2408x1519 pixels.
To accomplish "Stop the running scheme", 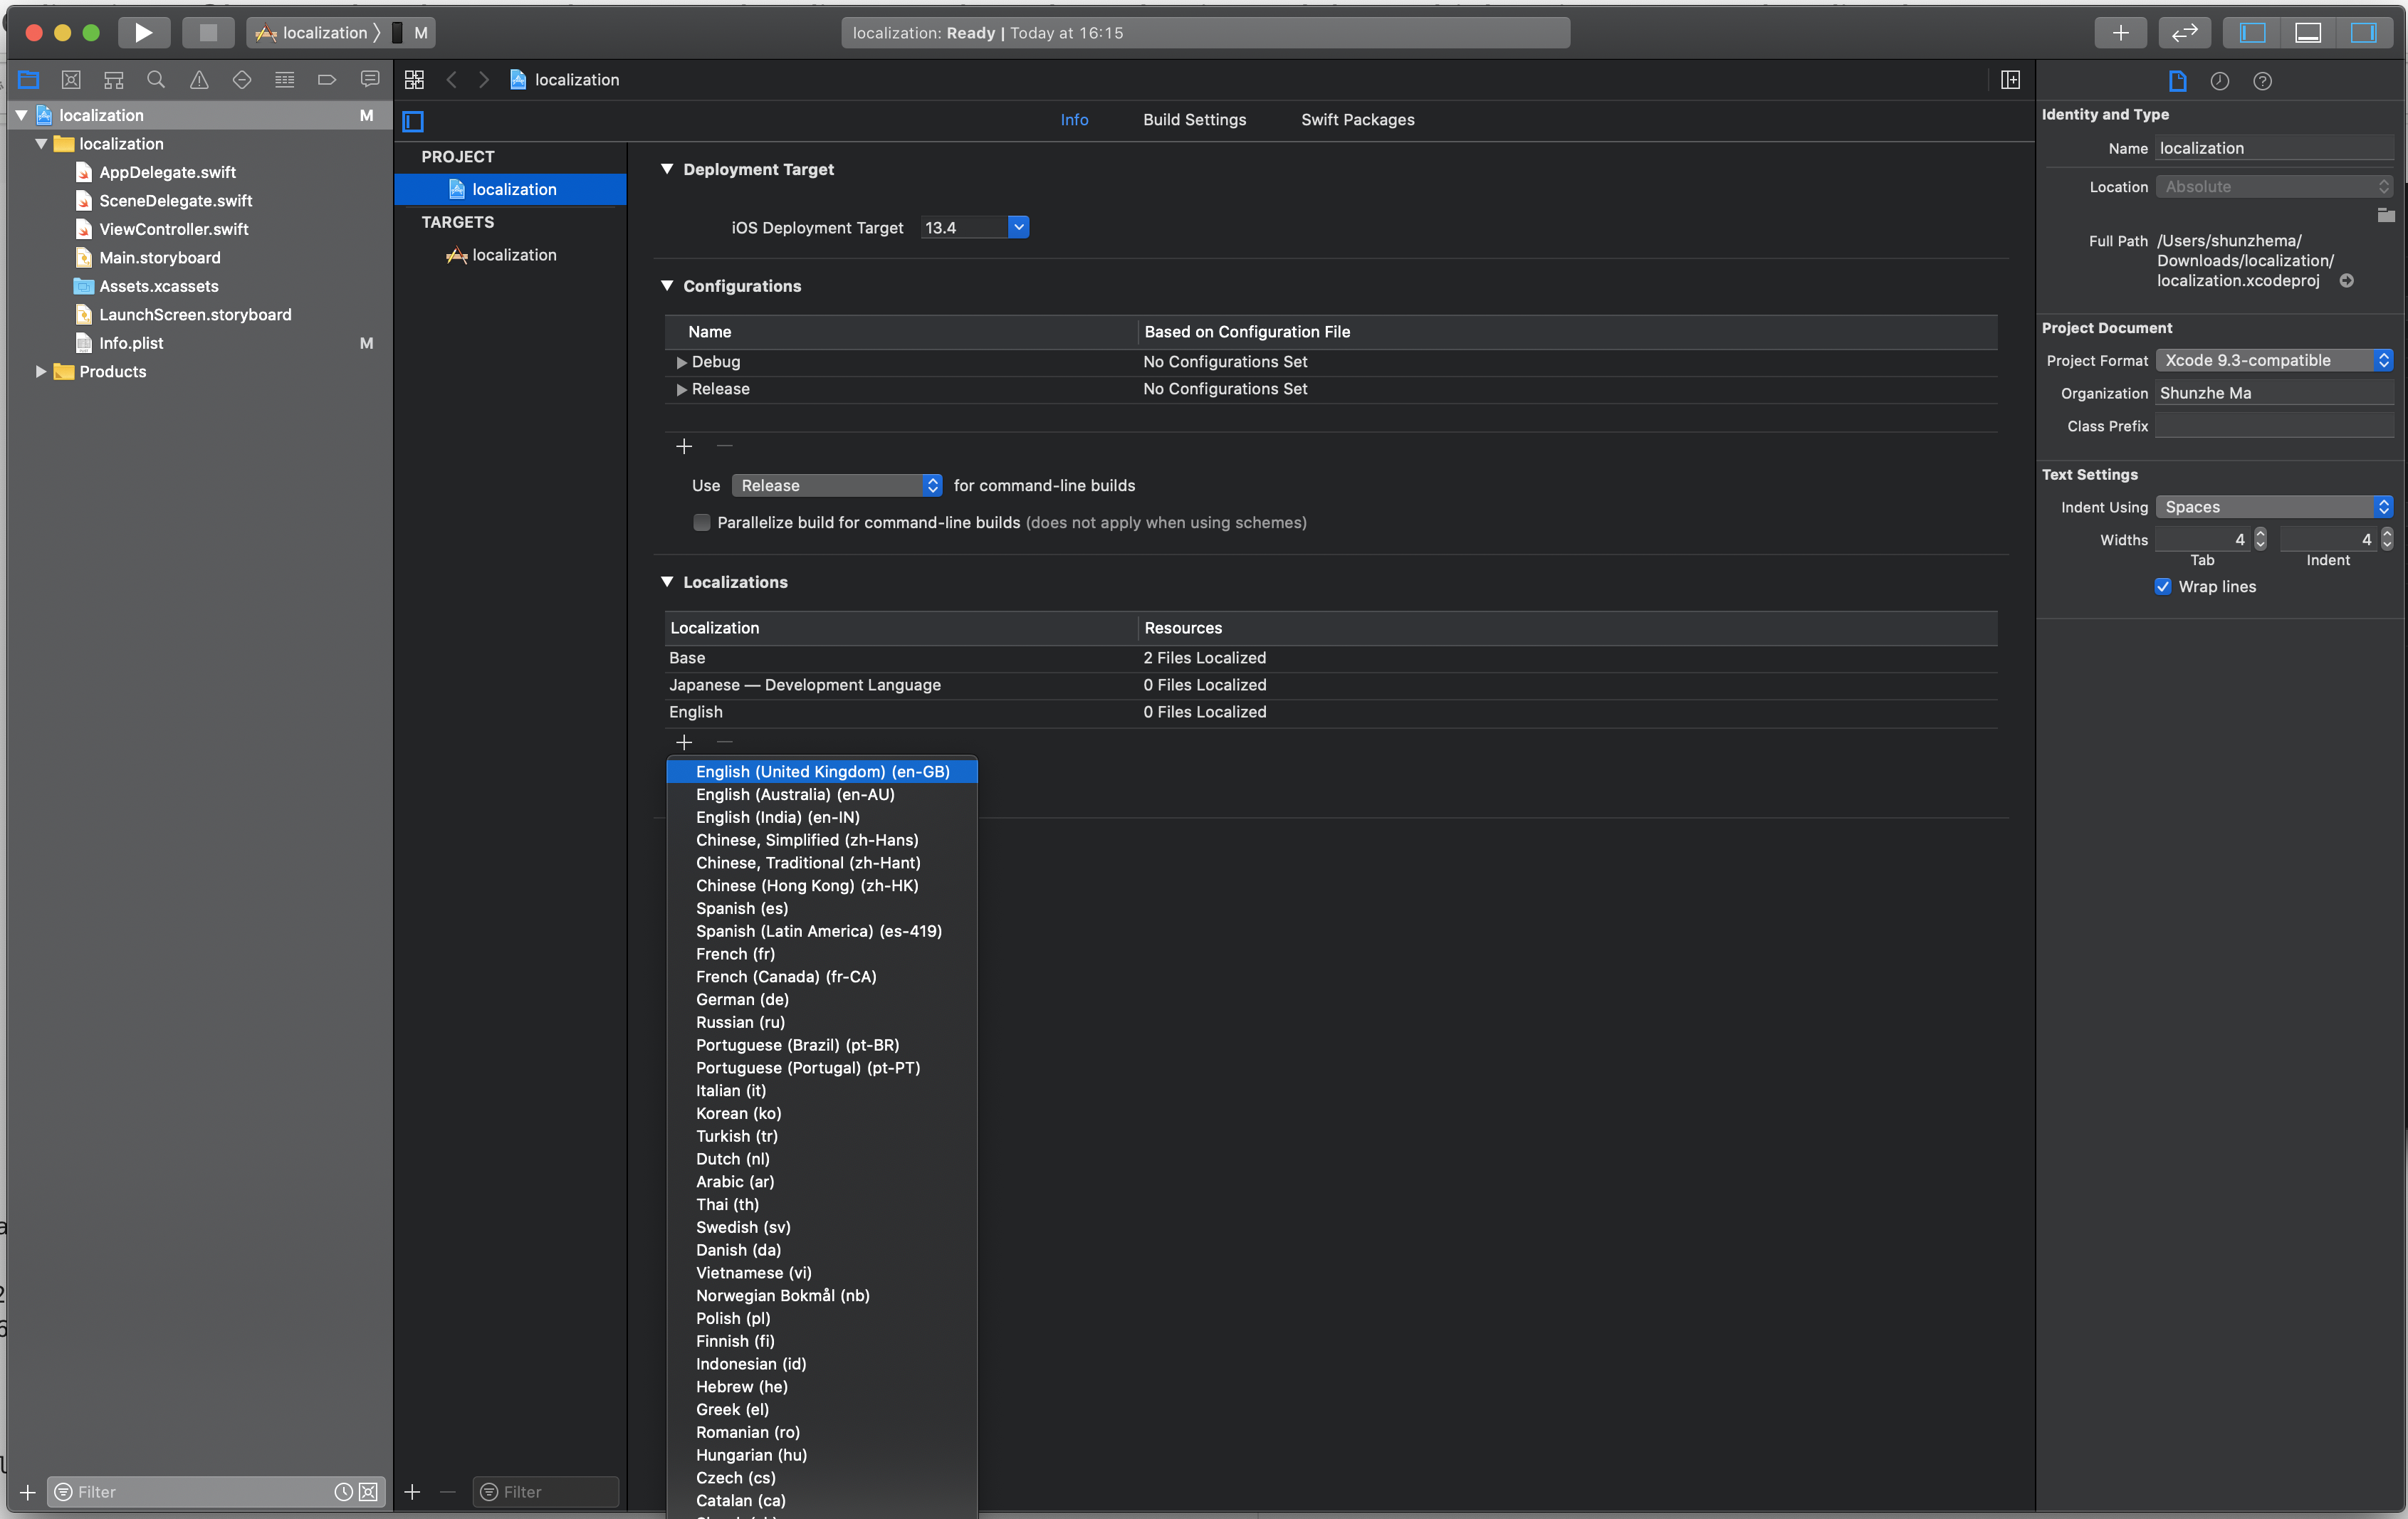I will click(208, 33).
